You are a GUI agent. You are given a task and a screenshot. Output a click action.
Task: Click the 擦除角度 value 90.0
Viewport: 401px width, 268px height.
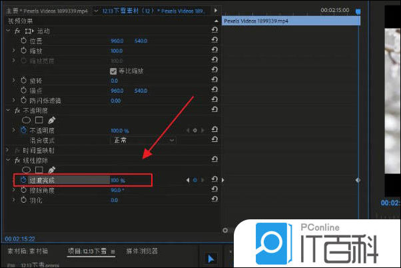[x=117, y=190]
